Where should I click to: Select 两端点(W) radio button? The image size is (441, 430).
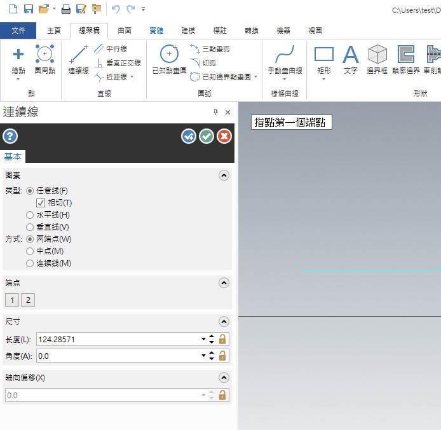click(30, 239)
